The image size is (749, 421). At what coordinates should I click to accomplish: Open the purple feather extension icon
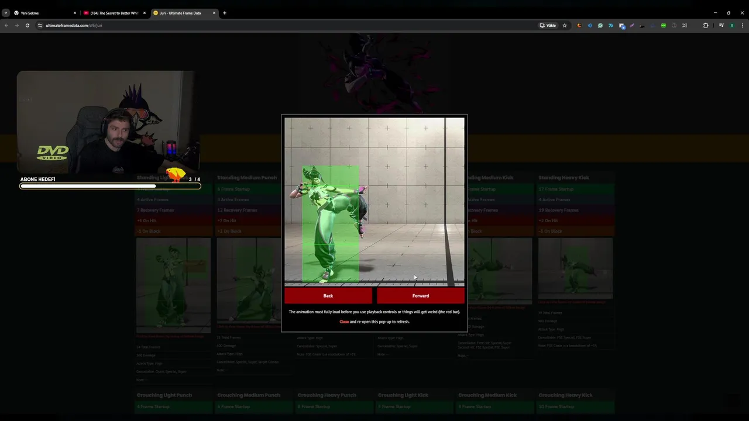coord(632,25)
